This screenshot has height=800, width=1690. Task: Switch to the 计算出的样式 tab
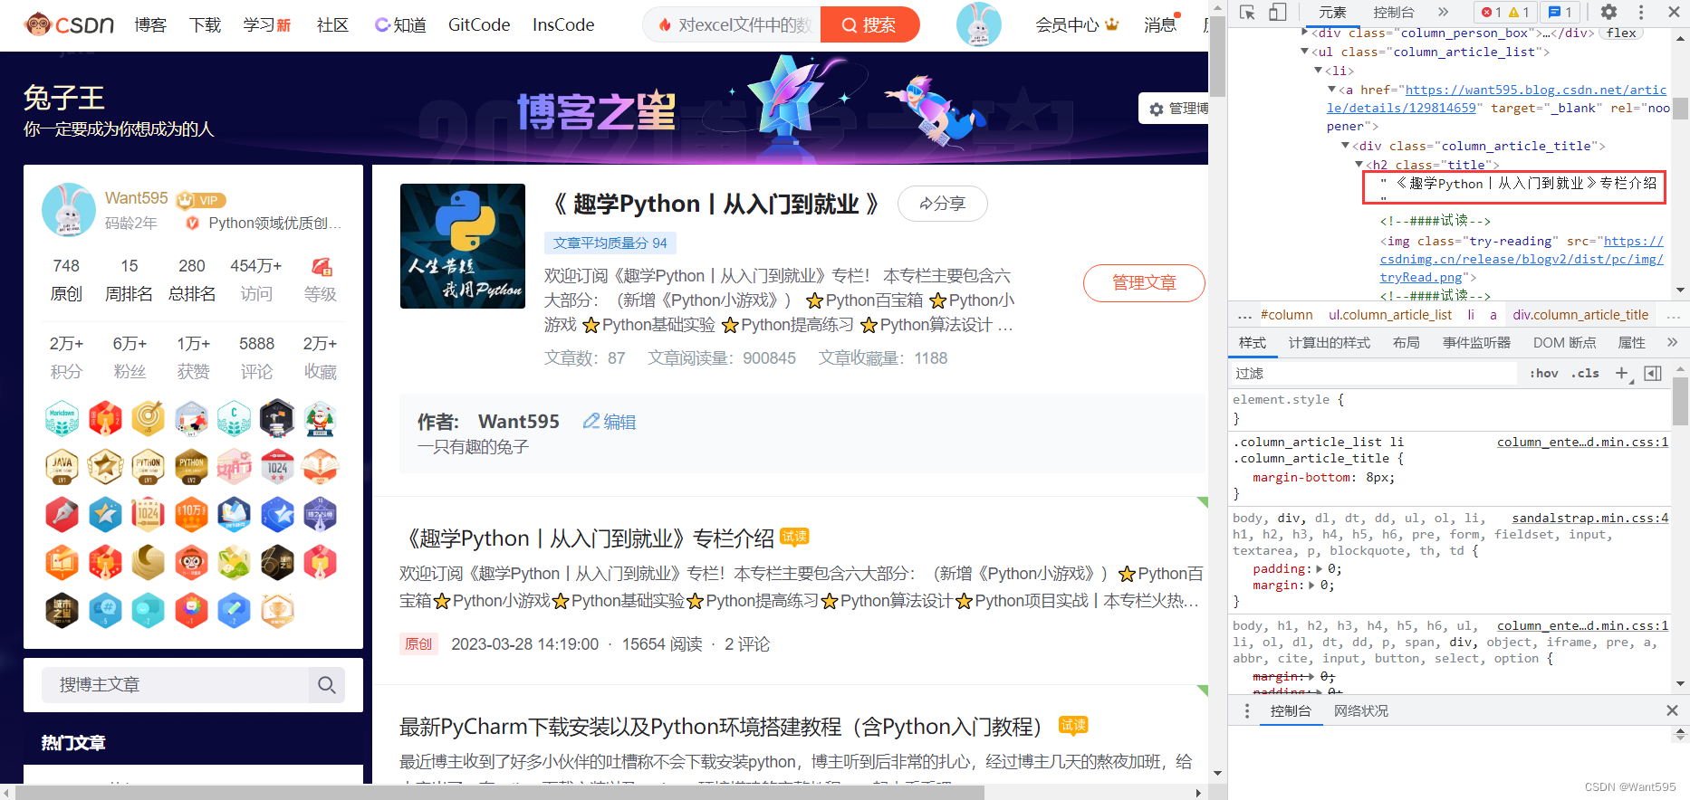pyautogui.click(x=1330, y=343)
